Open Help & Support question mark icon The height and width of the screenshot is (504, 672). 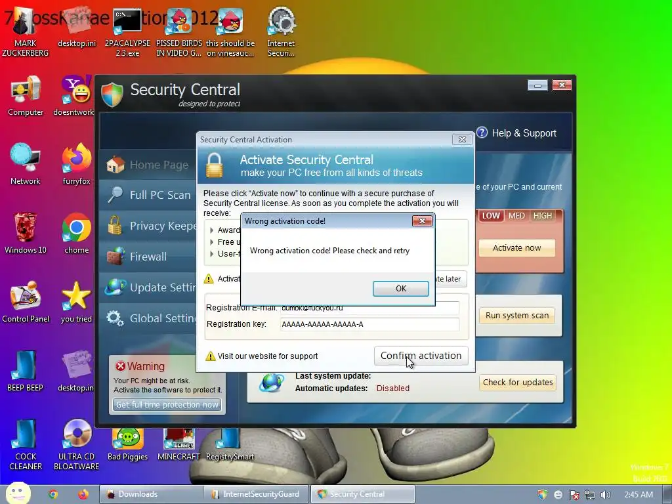[x=482, y=133]
